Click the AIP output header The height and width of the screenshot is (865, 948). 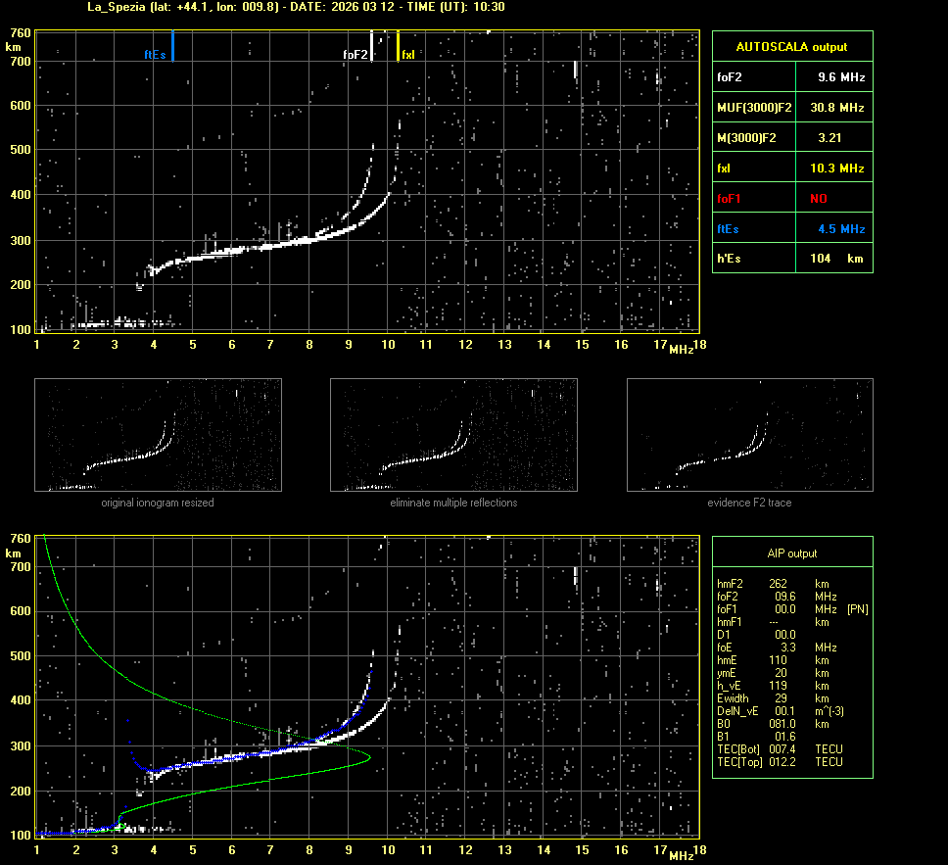(x=791, y=553)
